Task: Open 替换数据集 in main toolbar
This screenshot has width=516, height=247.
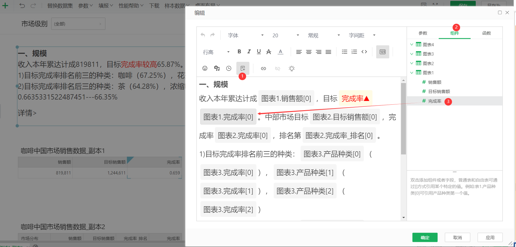Action: [60, 6]
